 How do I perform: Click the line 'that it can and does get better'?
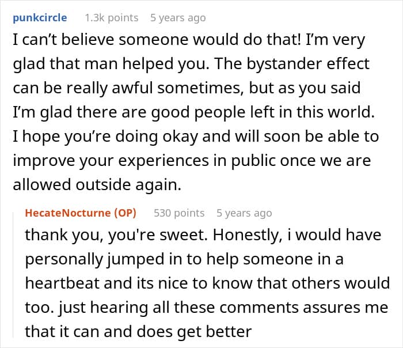coord(138,332)
